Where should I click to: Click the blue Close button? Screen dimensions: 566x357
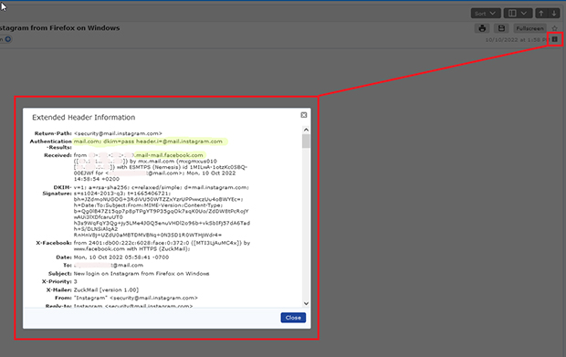point(293,318)
